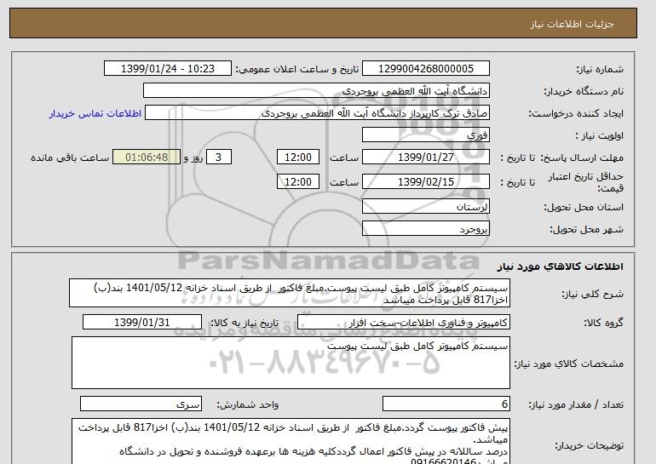The image size is (656, 464).
Task: Click the label تعداد / مقدار مورد نیاز
Action: tap(576, 404)
